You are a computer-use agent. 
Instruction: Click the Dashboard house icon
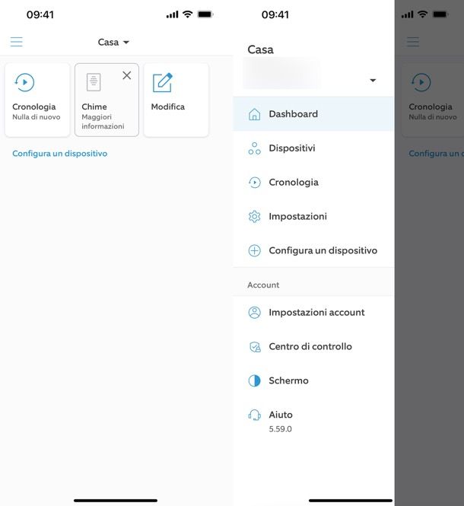coord(254,114)
